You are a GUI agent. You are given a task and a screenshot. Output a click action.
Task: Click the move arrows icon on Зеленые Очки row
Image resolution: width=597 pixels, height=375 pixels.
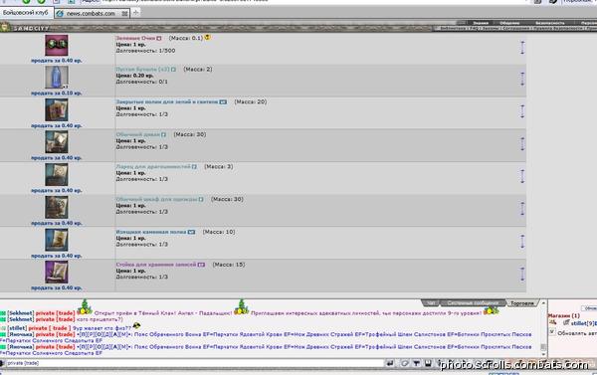pos(522,47)
